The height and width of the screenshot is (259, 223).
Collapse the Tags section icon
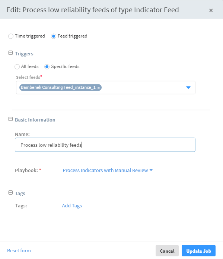point(10,192)
